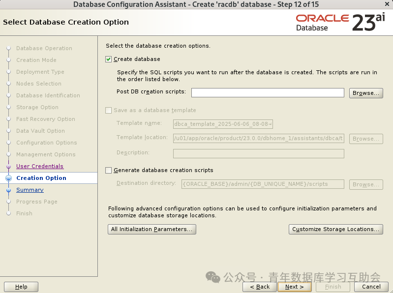Click the Create database label text
The height and width of the screenshot is (293, 393).
[137, 59]
